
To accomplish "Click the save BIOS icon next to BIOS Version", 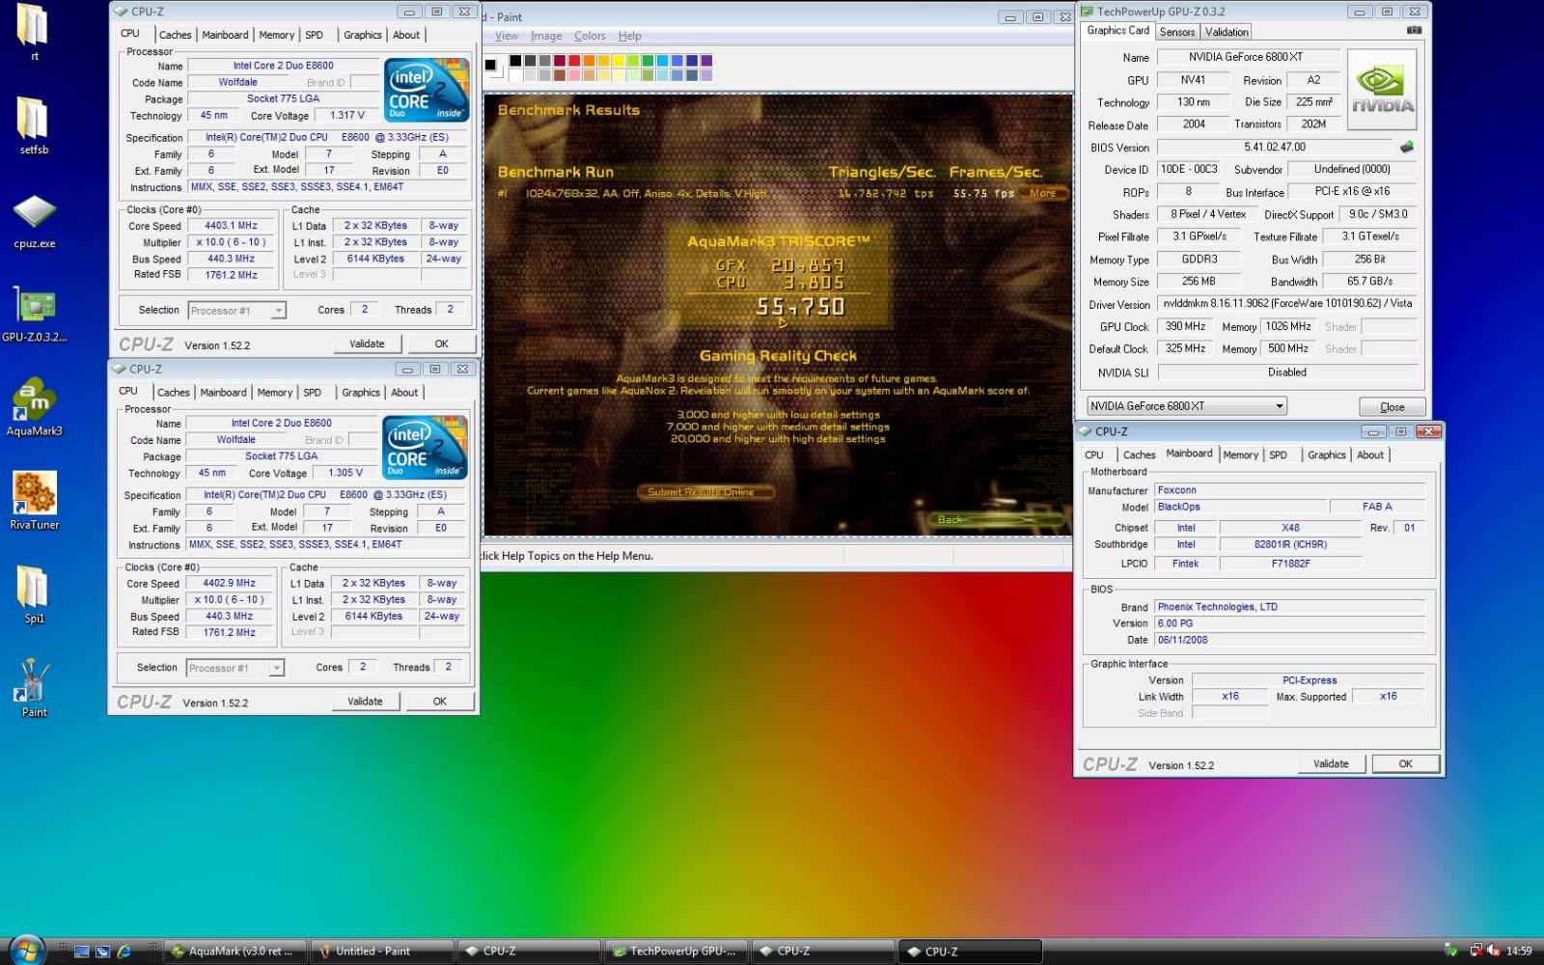I will [1407, 148].
